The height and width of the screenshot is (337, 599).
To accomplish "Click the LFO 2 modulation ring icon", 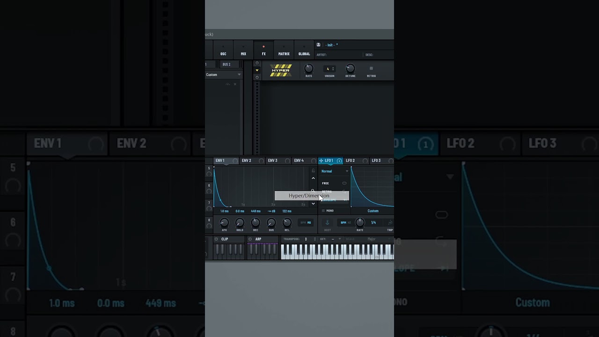I will pos(365,161).
